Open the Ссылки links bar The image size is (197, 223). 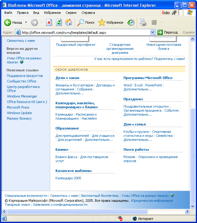(x=188, y=32)
